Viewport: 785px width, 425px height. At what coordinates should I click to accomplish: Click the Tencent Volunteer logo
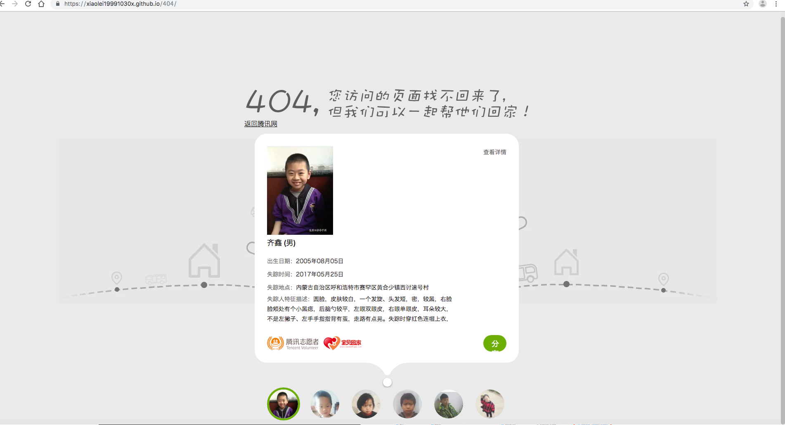pos(293,343)
